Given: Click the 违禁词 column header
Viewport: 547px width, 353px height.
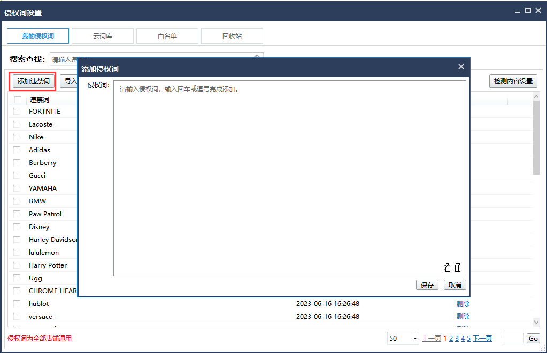Looking at the screenshot, I should 40,100.
